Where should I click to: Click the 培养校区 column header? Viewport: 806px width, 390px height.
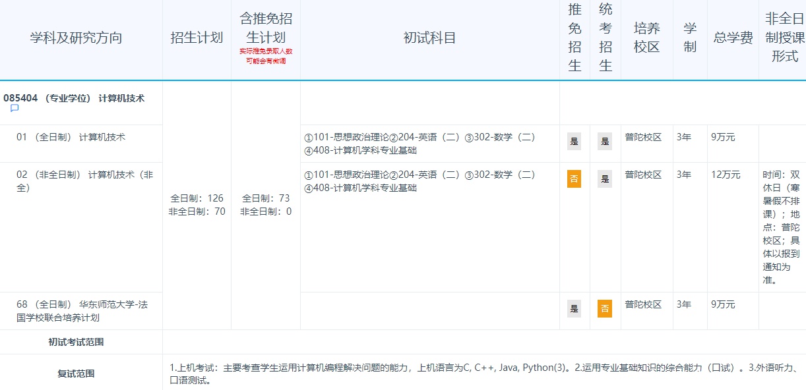point(646,38)
